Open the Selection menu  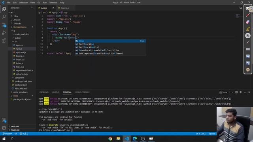click(x=23, y=3)
